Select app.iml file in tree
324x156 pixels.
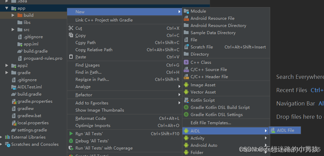point(31,44)
